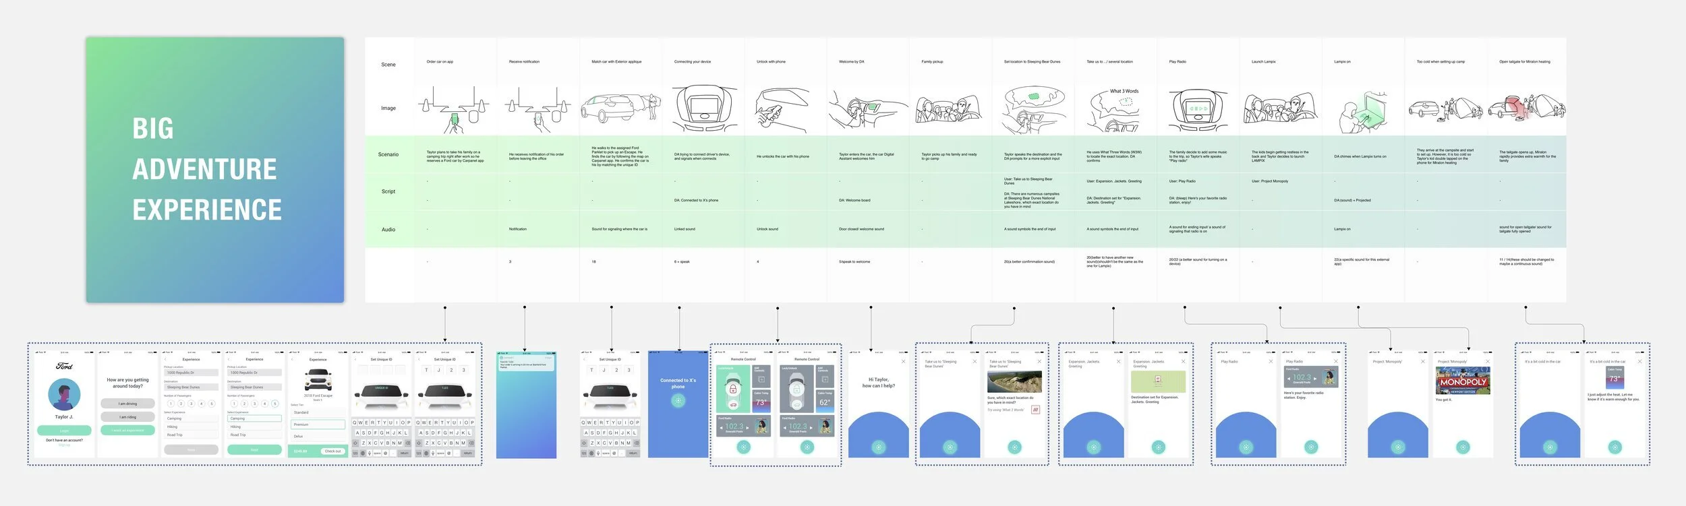1686x506 pixels.
Task: Next station arrow in 'favorite radio station' card
Action: [x=1315, y=378]
